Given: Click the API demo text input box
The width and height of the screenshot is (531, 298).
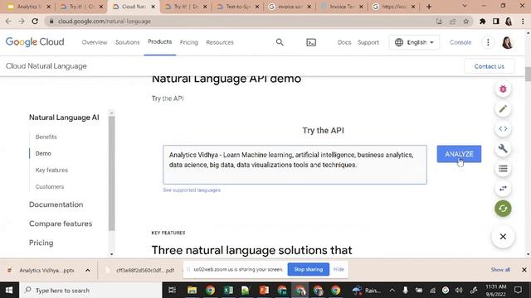Looking at the screenshot, I should tap(295, 165).
